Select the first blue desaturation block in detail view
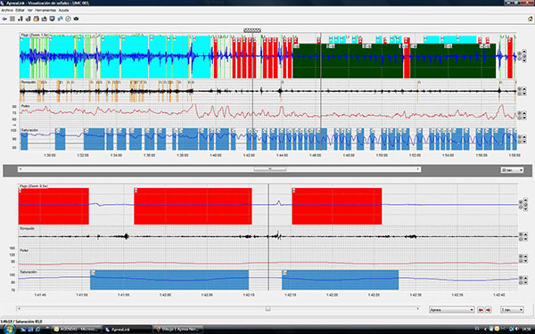The height and width of the screenshot is (334, 535). [x=169, y=281]
